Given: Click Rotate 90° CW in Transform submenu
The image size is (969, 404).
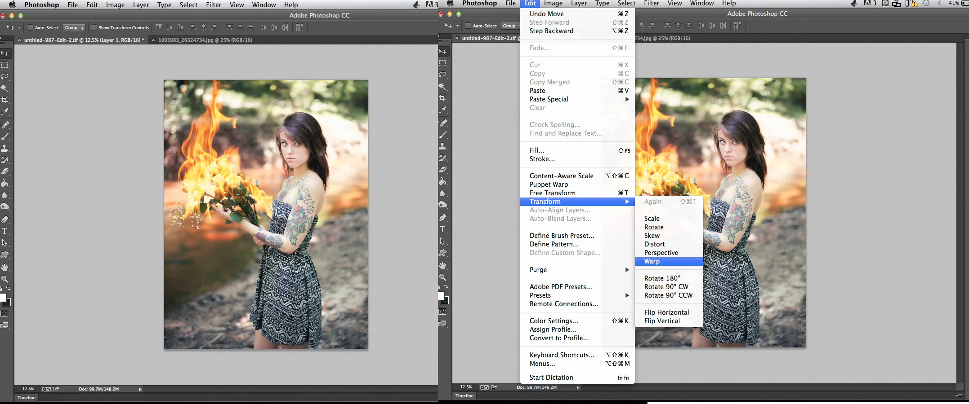Looking at the screenshot, I should (669, 287).
